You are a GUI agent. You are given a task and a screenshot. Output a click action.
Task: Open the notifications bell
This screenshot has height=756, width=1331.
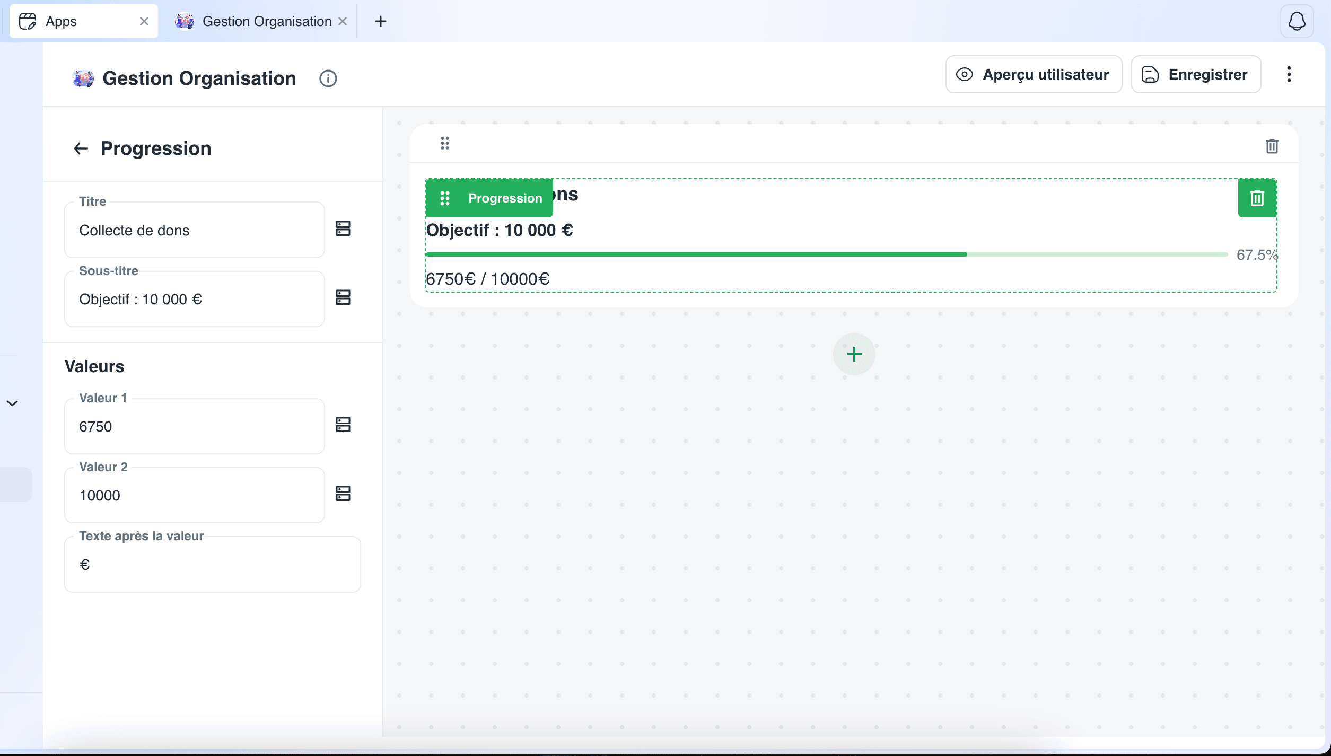click(1297, 21)
